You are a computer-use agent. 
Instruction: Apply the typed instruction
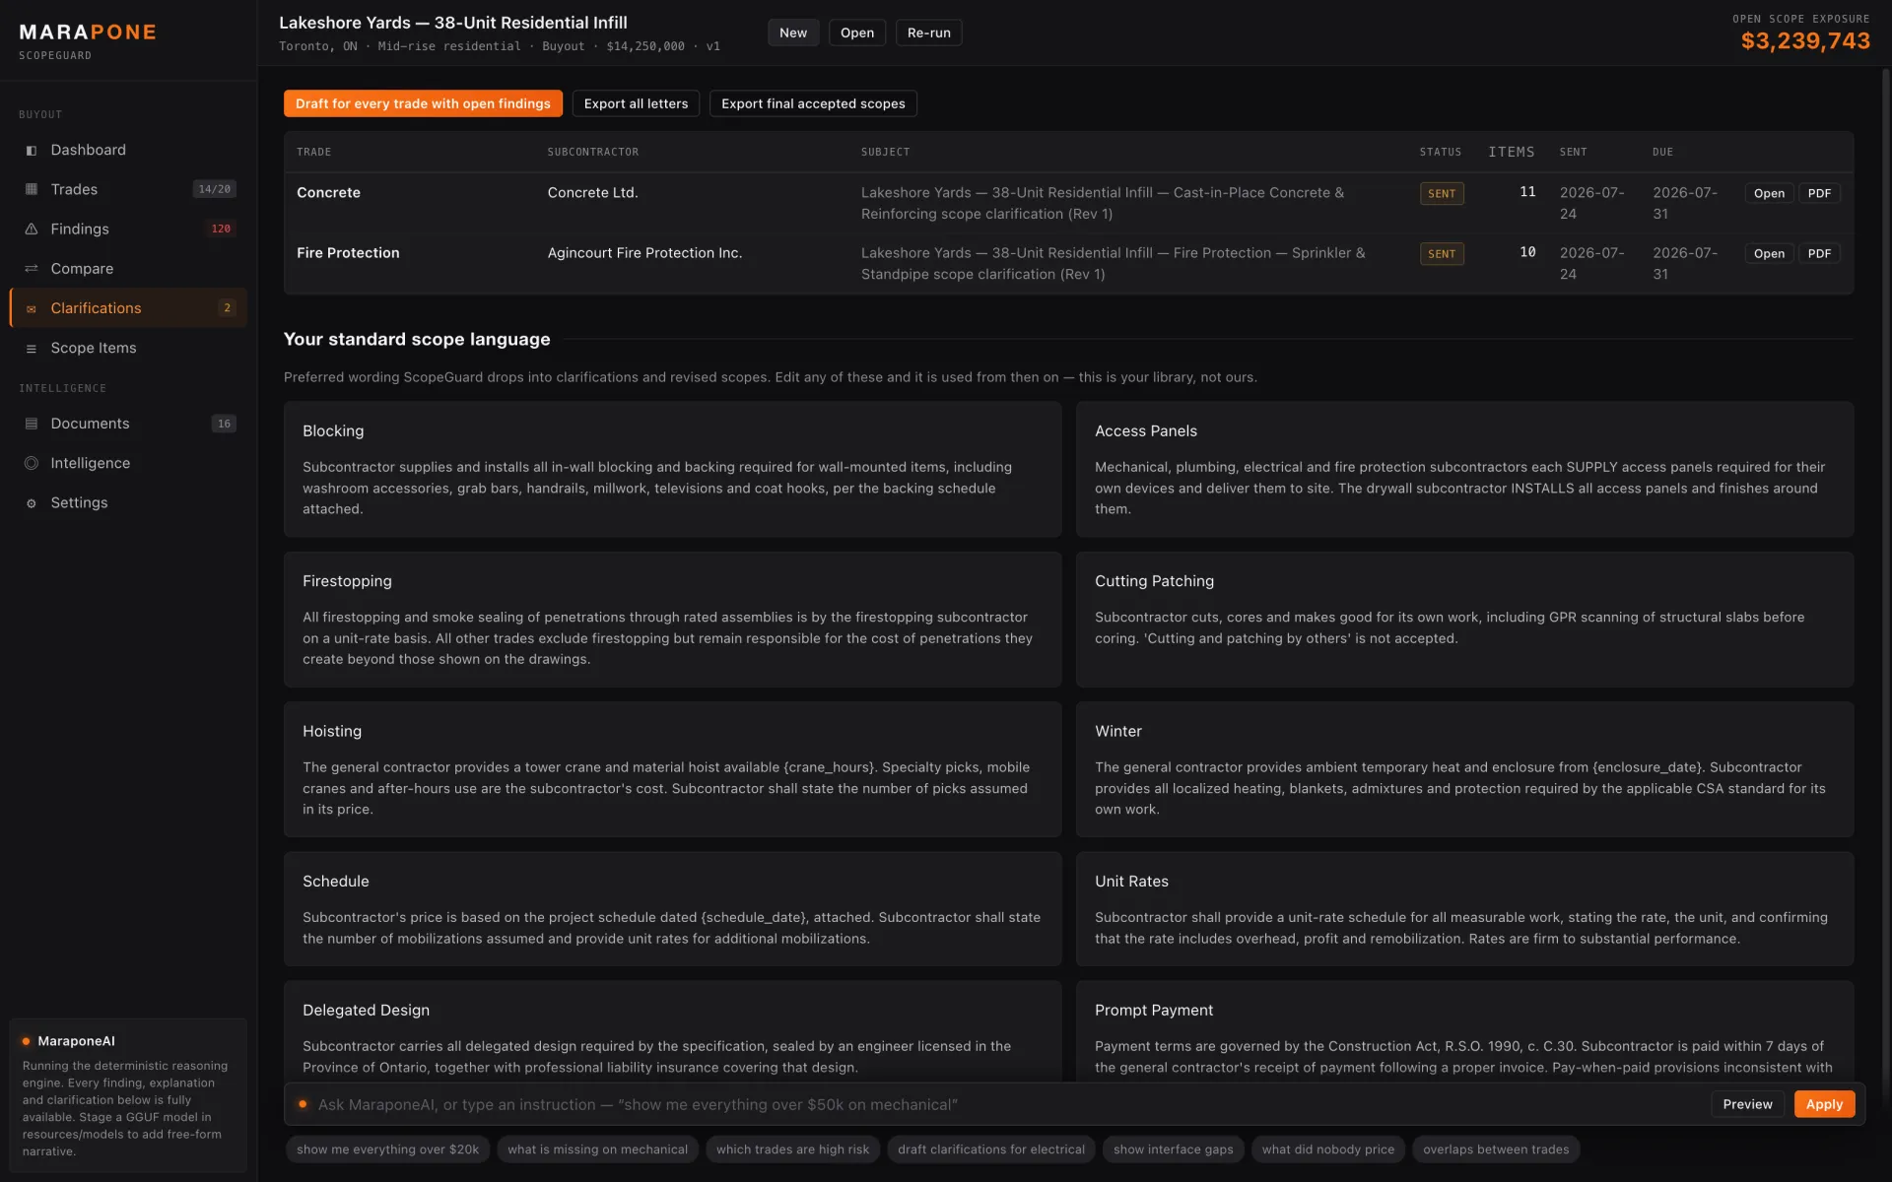pos(1824,1104)
